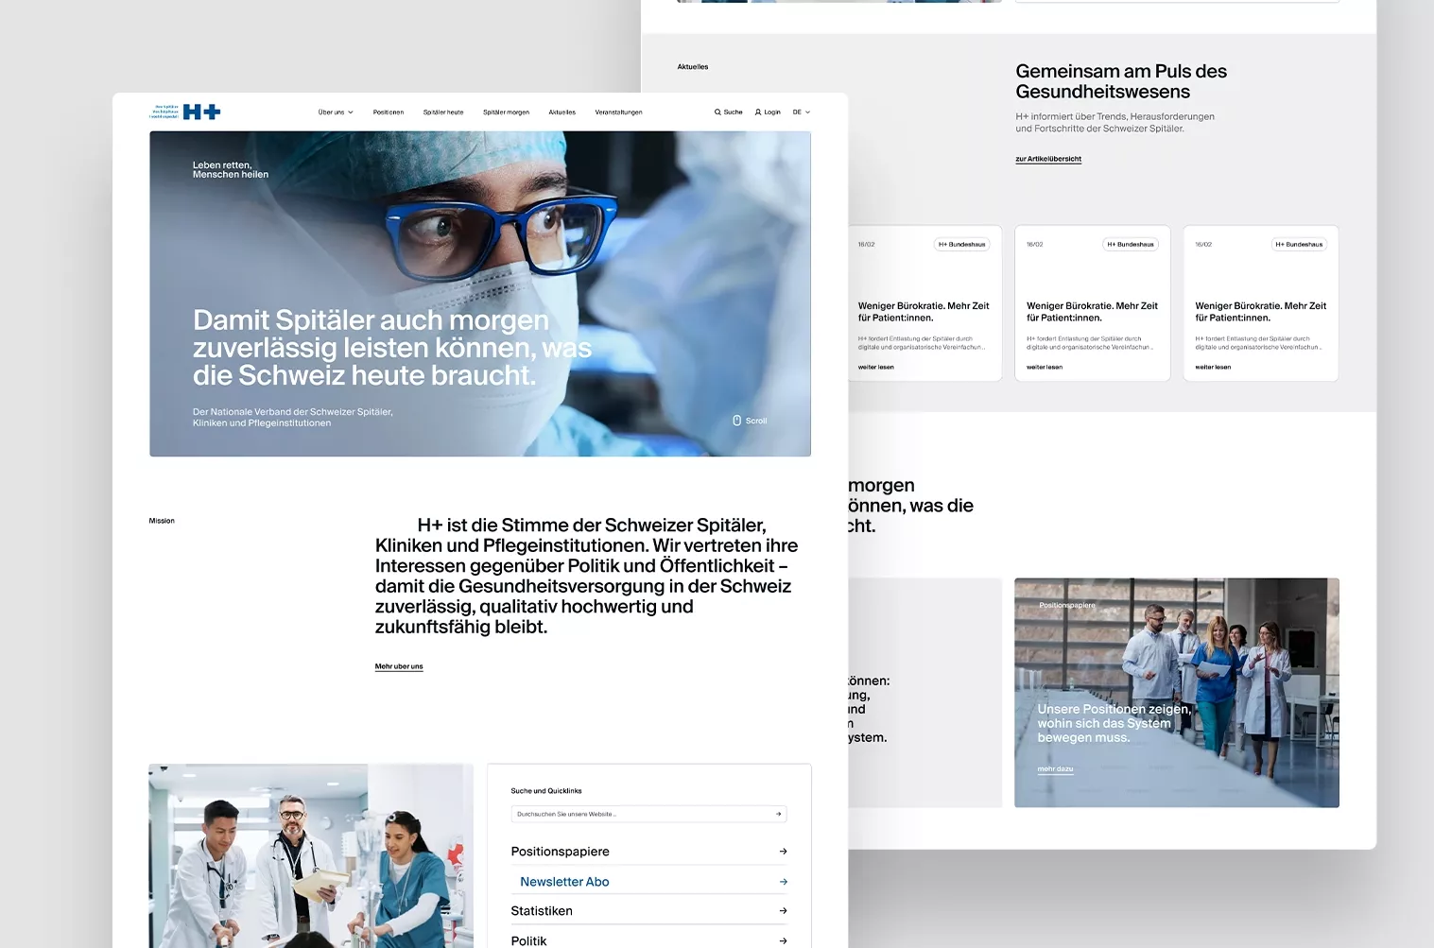
Task: Open Spitäler heute menu item
Action: pyautogui.click(x=443, y=112)
